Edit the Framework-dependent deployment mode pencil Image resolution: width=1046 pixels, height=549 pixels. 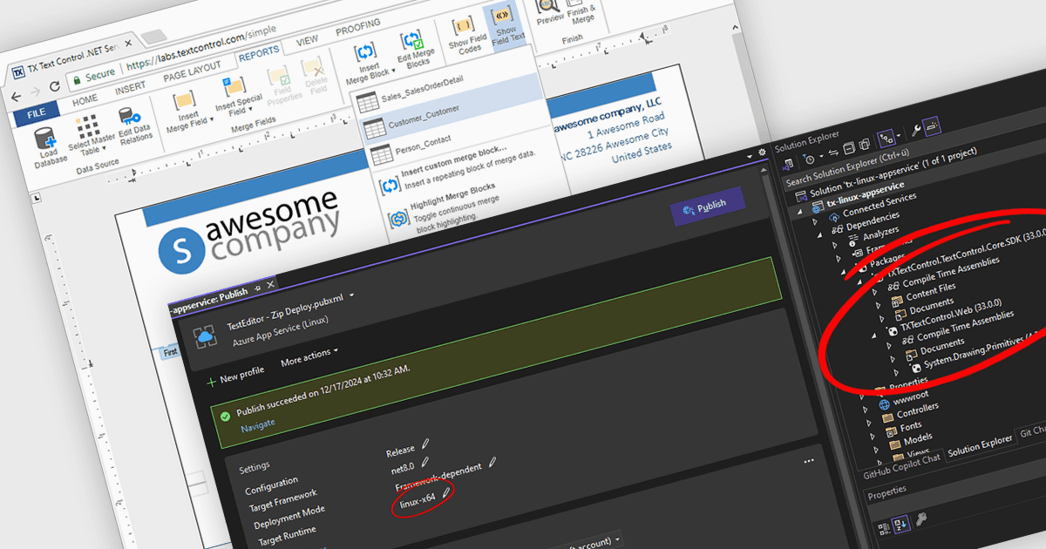pos(492,462)
